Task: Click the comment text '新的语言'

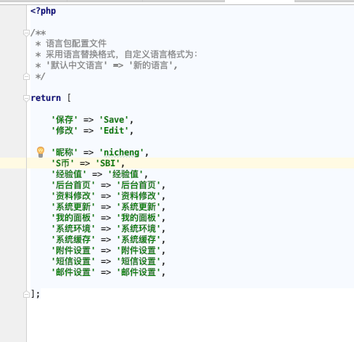Action: [151, 65]
